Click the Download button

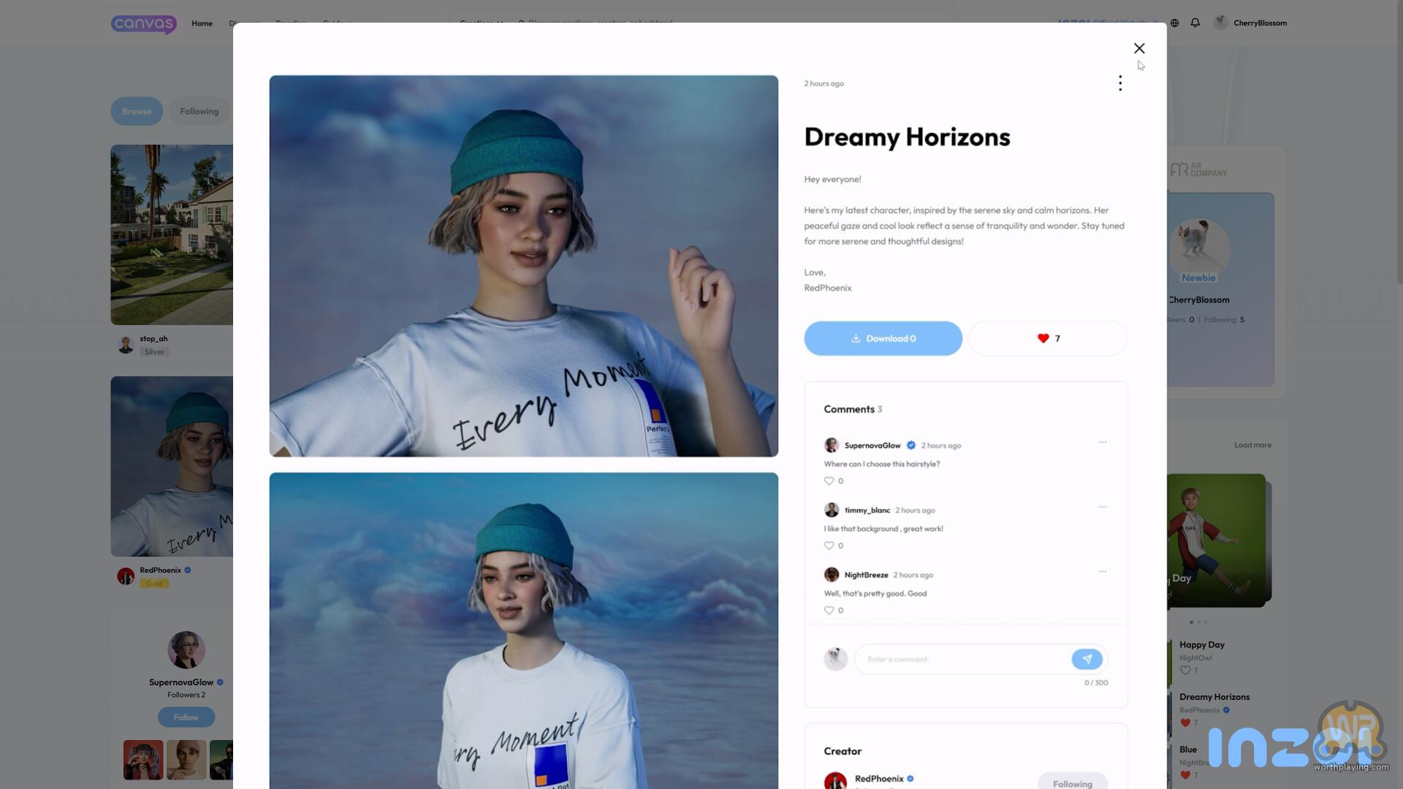[x=883, y=338]
